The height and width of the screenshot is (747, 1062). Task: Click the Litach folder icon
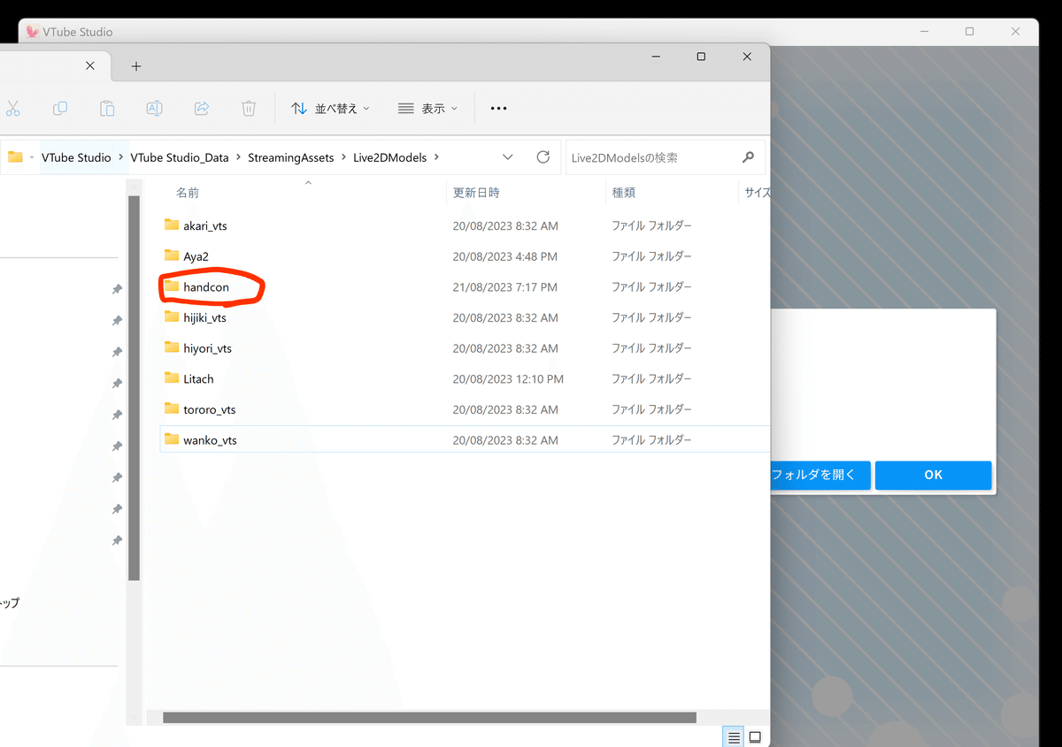pyautogui.click(x=172, y=378)
